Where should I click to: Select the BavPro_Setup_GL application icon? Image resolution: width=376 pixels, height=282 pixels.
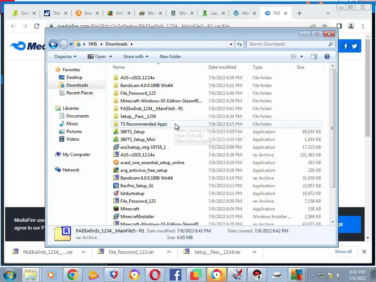click(x=116, y=185)
